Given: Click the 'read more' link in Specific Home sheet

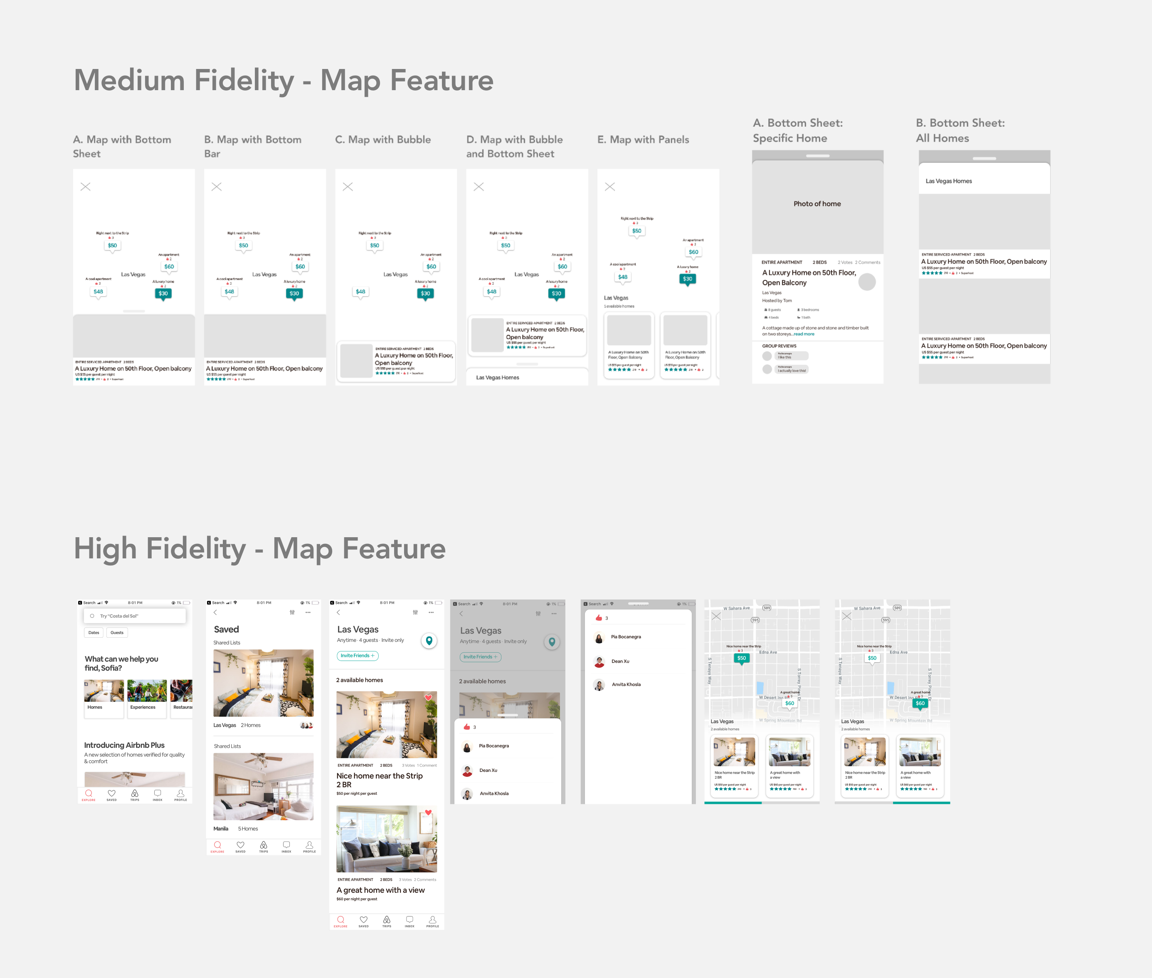Looking at the screenshot, I should tap(804, 334).
